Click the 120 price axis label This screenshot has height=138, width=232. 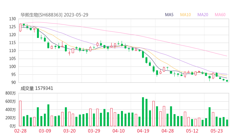(x=13, y=35)
